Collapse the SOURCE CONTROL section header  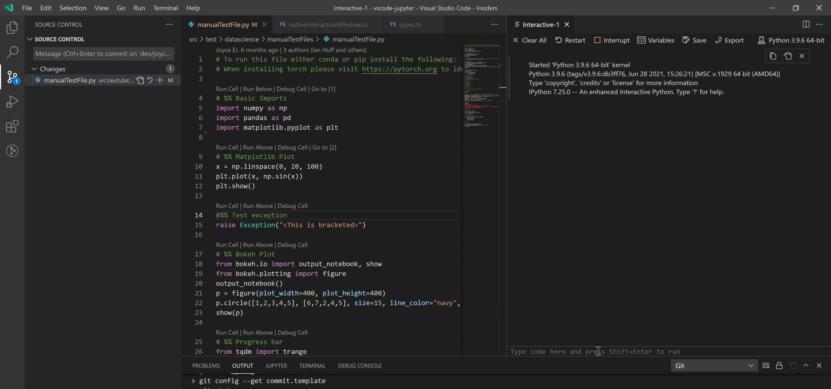pyautogui.click(x=30, y=39)
